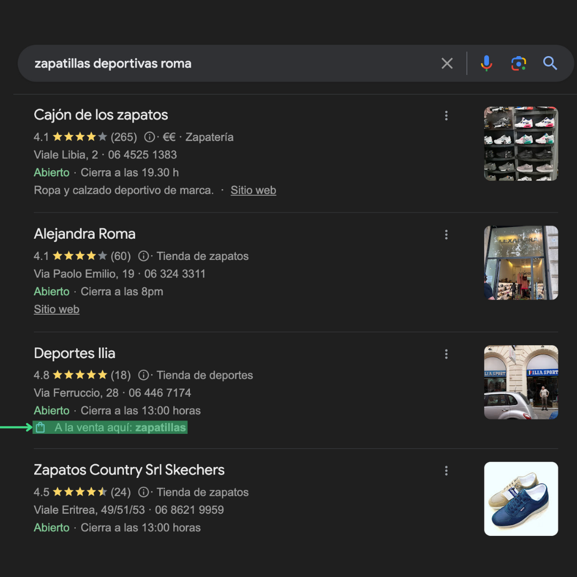
Task: Clear the search query with the X icon
Action: point(447,63)
